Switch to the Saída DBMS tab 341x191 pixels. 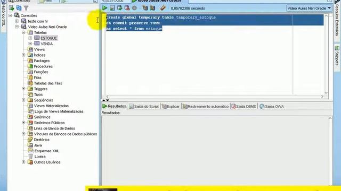(244, 106)
